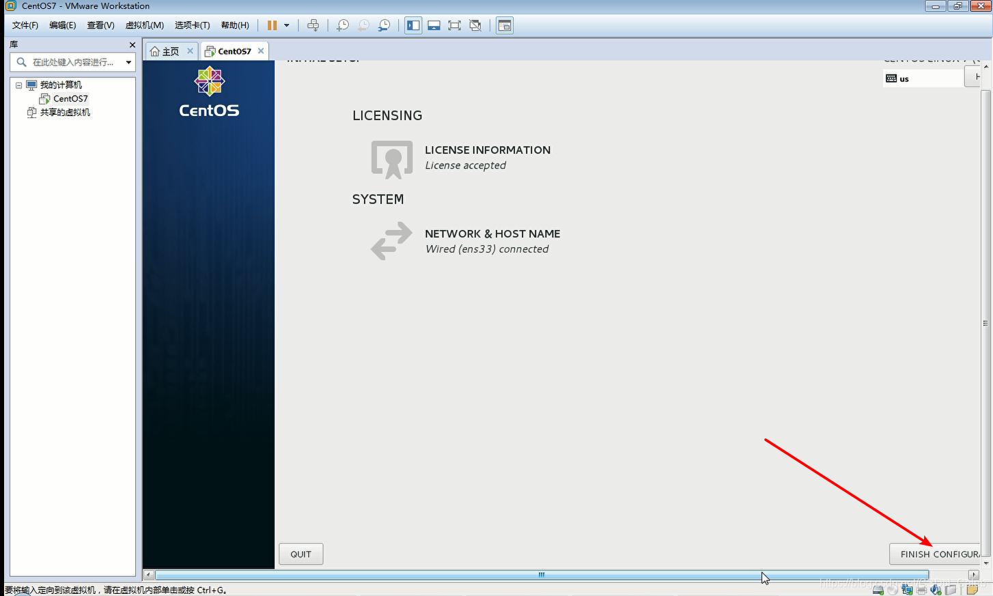The image size is (993, 596).
Task: Click the SYSTEM section heading
Action: 378,199
